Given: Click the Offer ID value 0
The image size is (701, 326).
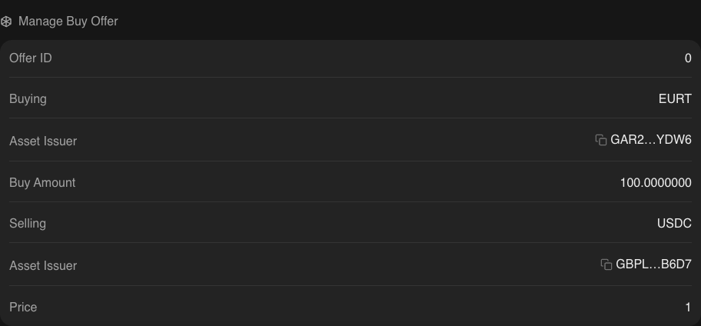Looking at the screenshot, I should pos(688,58).
